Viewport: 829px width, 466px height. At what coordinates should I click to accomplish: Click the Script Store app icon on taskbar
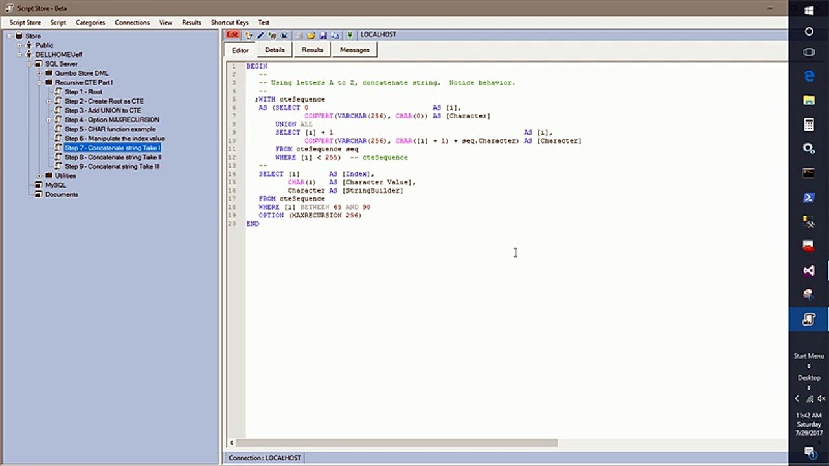pos(809,320)
